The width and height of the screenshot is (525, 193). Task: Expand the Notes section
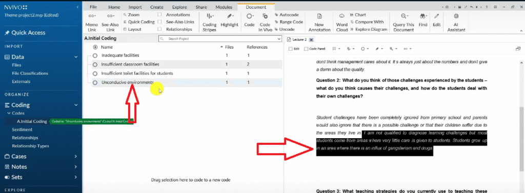point(76,167)
